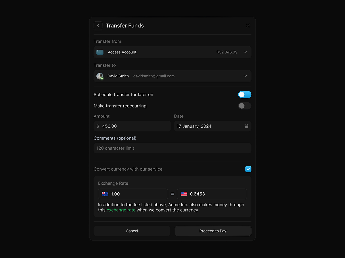Click the X to close Transfer Funds
Viewport: 345px width, 258px height.
(x=248, y=26)
